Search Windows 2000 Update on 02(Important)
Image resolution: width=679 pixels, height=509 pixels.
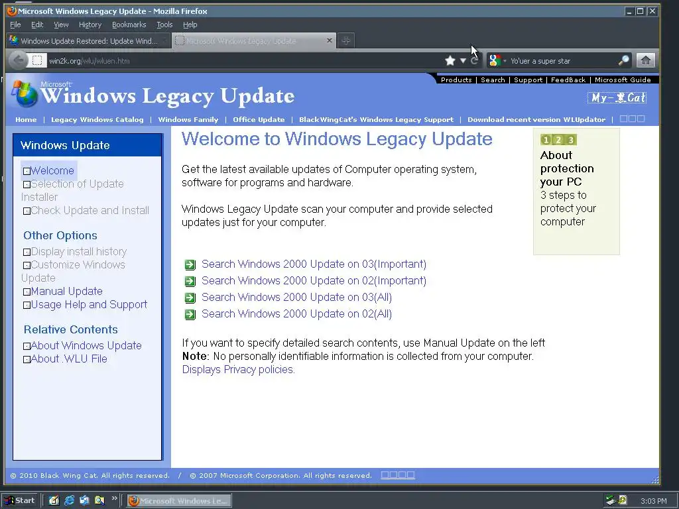point(314,280)
